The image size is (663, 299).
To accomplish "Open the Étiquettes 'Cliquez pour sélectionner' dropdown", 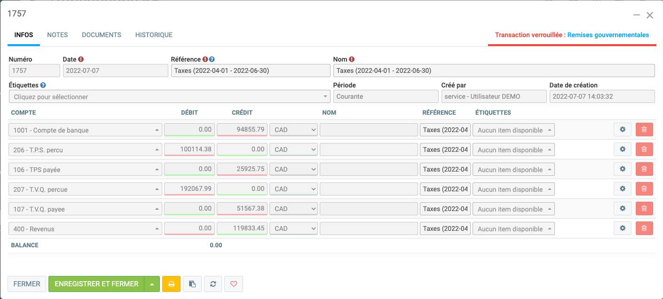I will pyautogui.click(x=169, y=97).
